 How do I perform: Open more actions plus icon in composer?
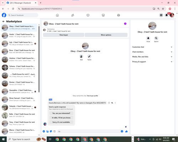pyautogui.click(x=44, y=131)
